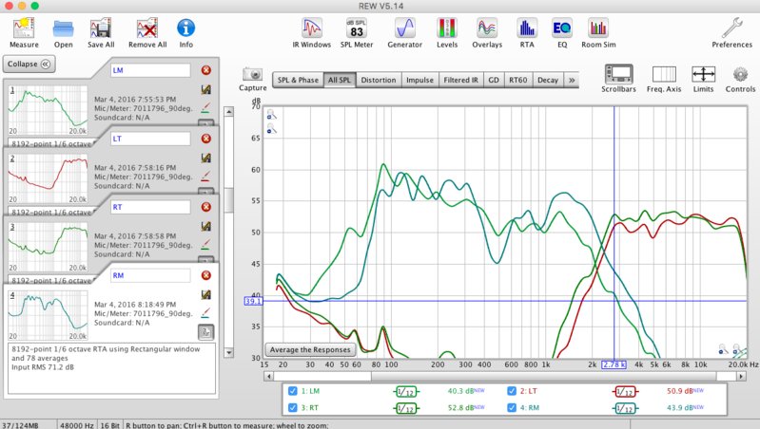Switch to Decay tab
This screenshot has width=760, height=429.
coord(548,80)
